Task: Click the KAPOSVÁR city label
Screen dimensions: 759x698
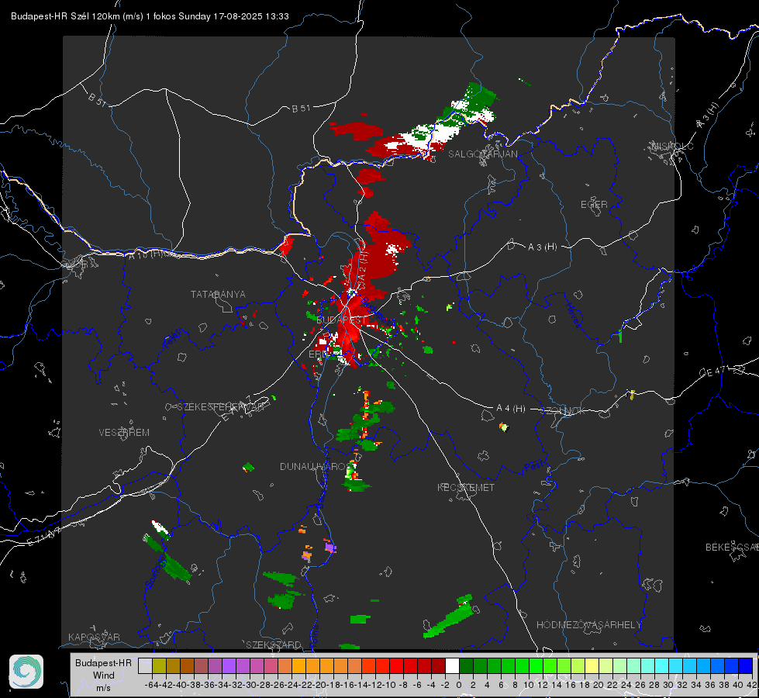Action: click(x=94, y=637)
